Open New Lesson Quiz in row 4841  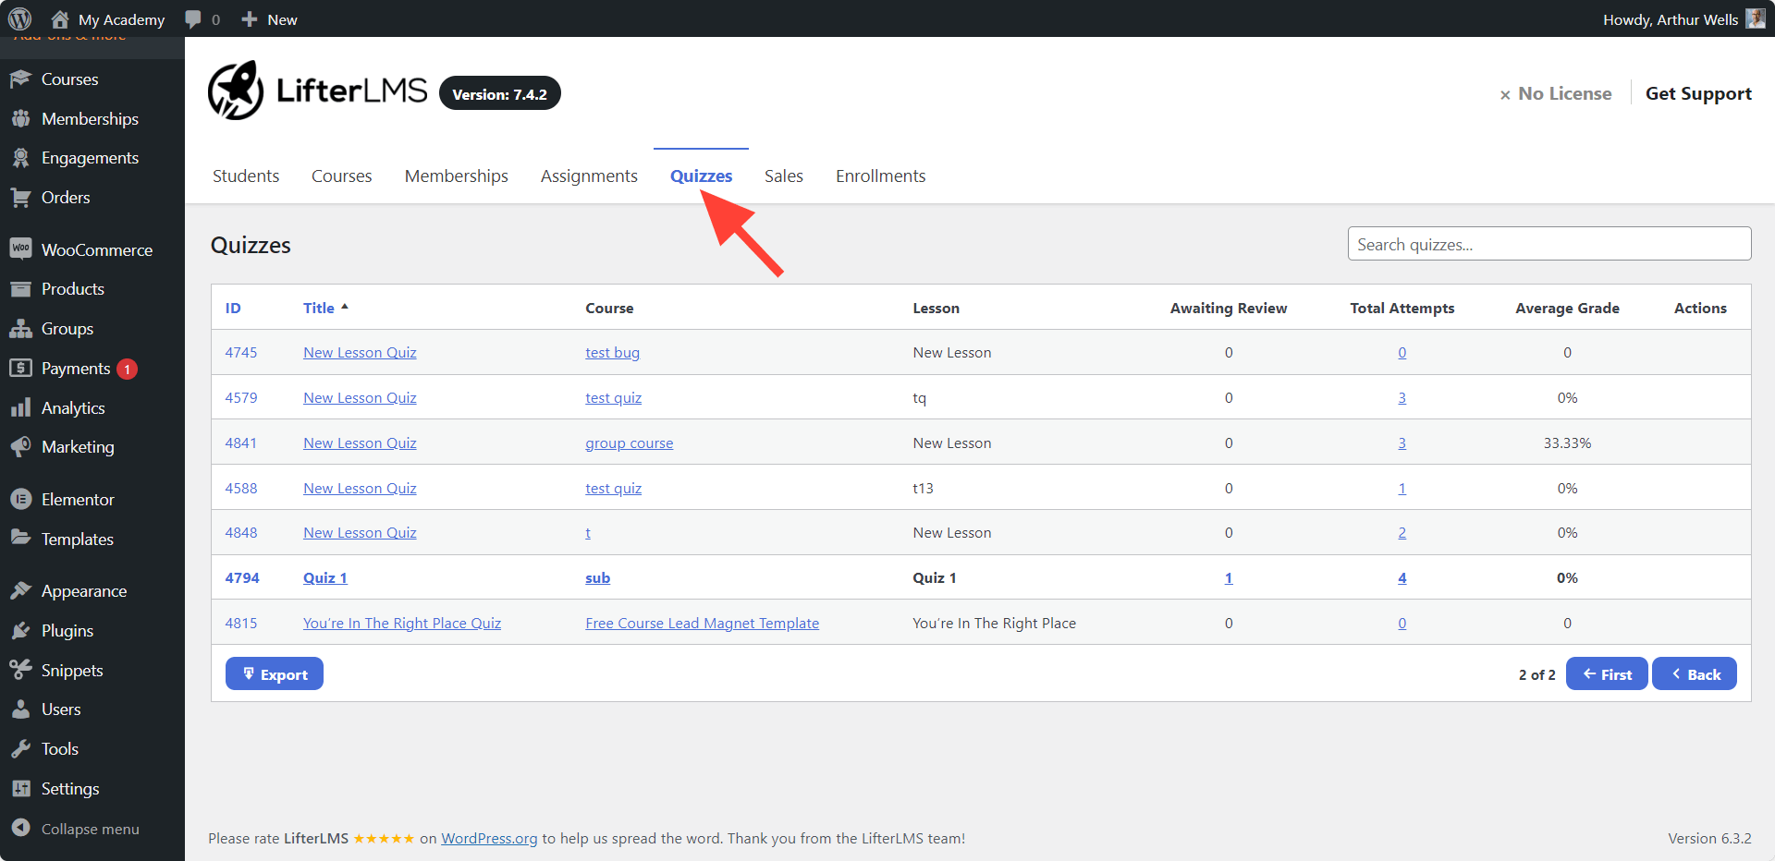(360, 443)
